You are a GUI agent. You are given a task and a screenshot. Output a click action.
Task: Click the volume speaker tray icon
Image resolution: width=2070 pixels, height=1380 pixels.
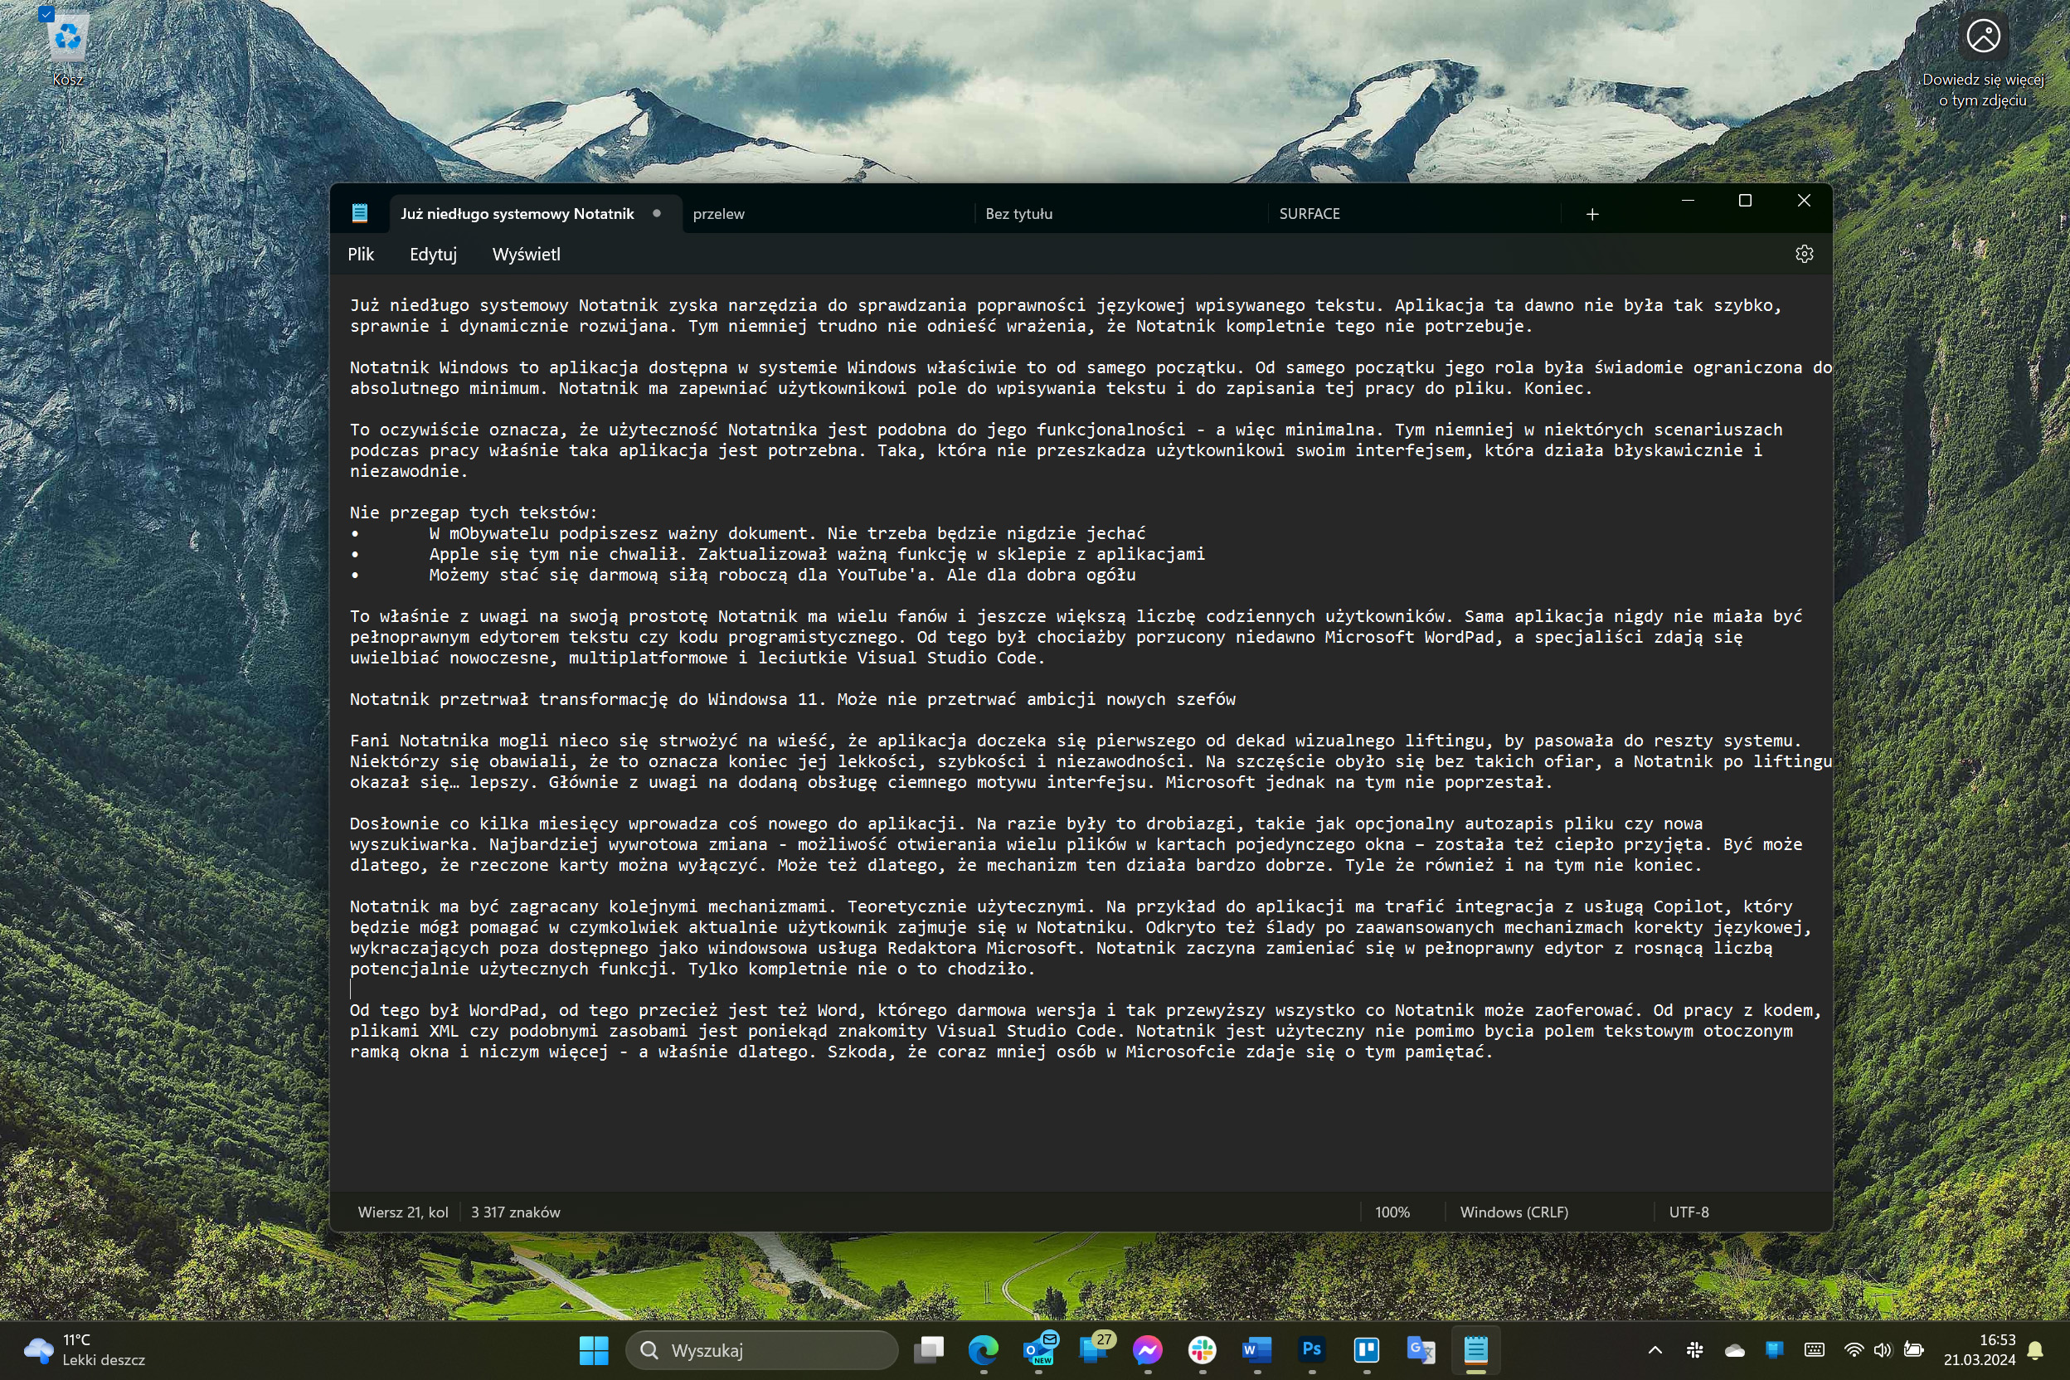pyautogui.click(x=1883, y=1349)
